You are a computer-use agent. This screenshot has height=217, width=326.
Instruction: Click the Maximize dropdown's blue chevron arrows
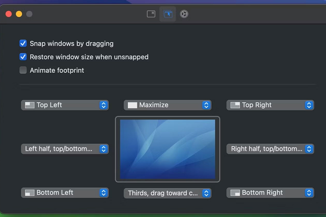click(206, 105)
